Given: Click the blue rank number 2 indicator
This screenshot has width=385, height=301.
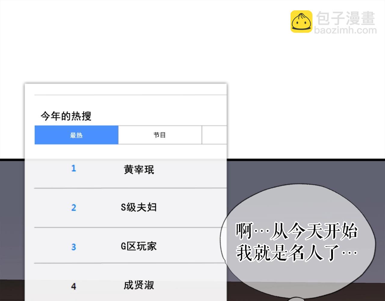Looking at the screenshot, I should click(x=73, y=208).
